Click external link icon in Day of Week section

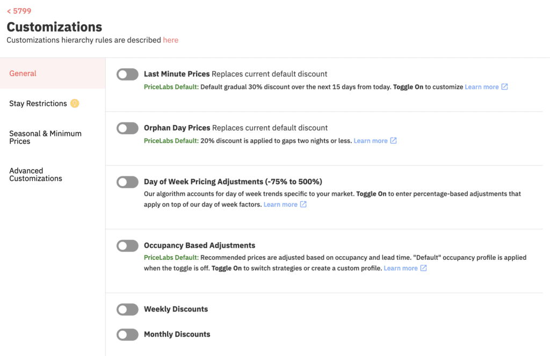[x=303, y=205]
